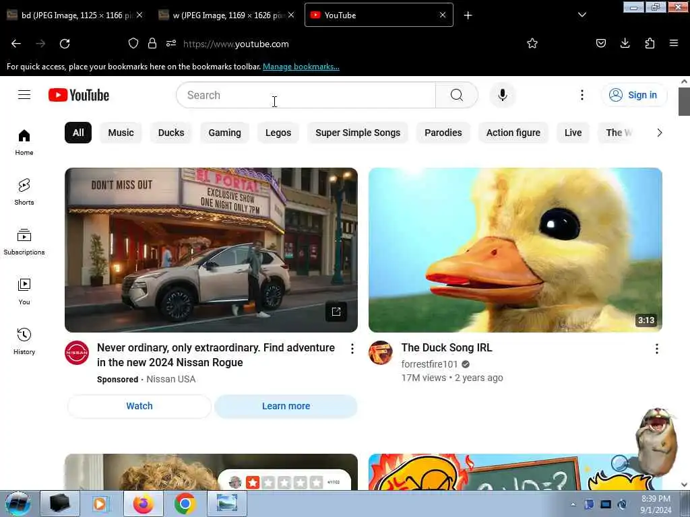The image size is (690, 517).
Task: Open Firefox application hamburger menu
Action: (674, 43)
